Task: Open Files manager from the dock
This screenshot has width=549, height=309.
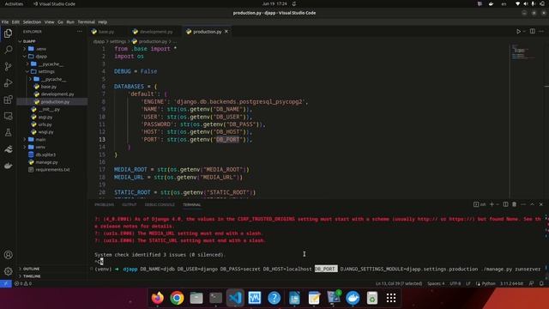Action: click(x=196, y=298)
